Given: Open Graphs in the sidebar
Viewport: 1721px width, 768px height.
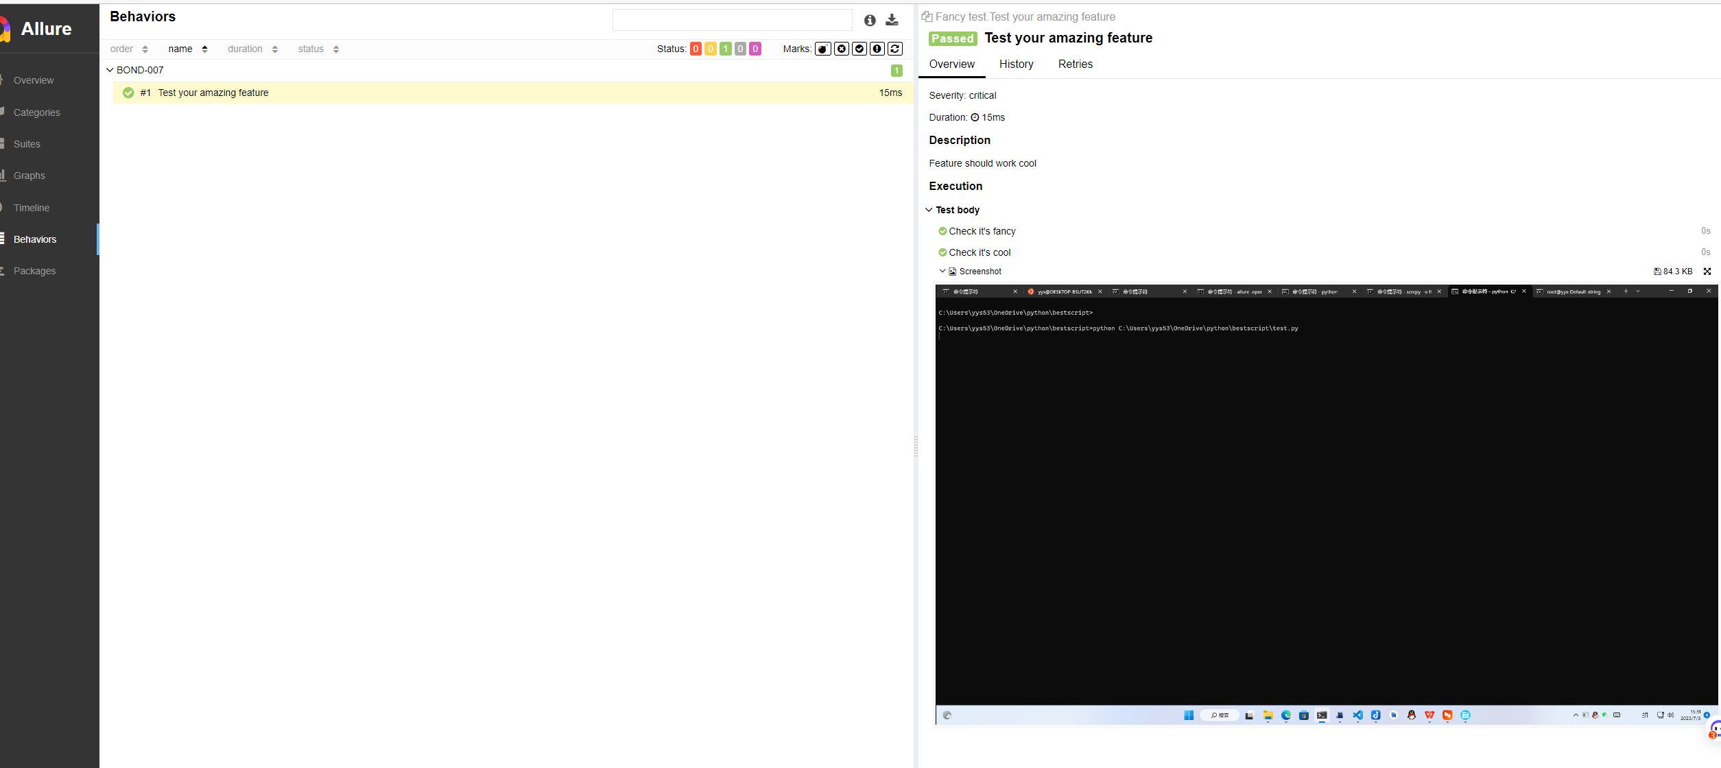Looking at the screenshot, I should tap(29, 176).
